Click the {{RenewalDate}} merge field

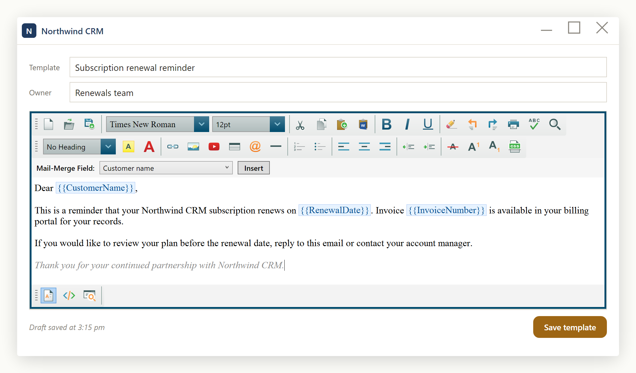(x=335, y=210)
